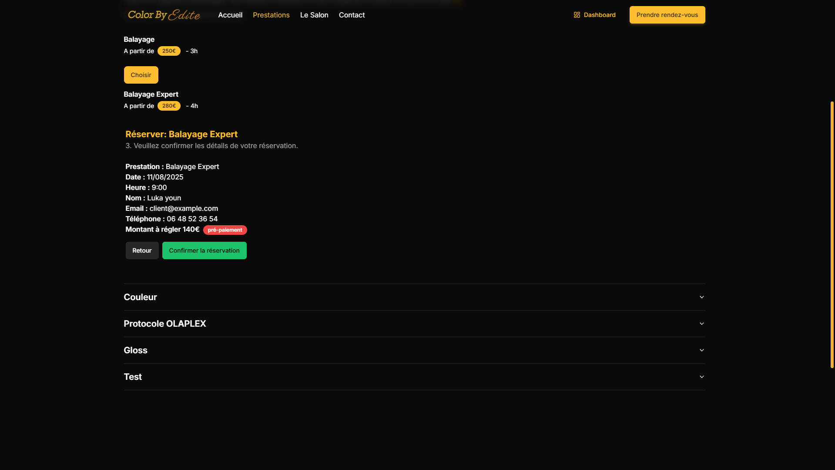835x470 pixels.
Task: Open Le Salon navigation link
Action: (314, 15)
